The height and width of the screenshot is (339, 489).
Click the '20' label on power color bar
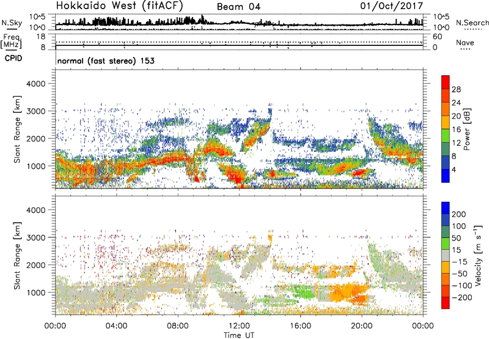pyautogui.click(x=456, y=116)
